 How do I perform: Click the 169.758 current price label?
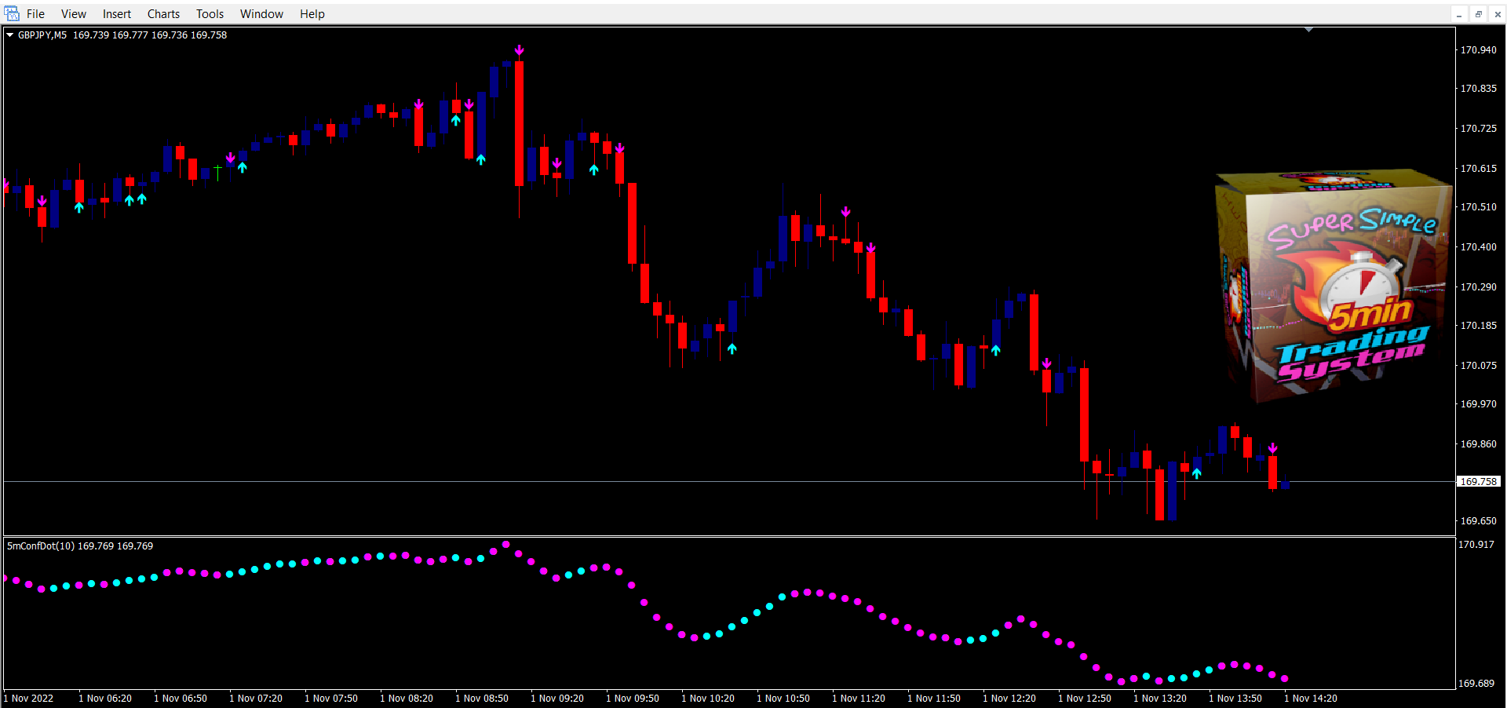[x=1478, y=481]
